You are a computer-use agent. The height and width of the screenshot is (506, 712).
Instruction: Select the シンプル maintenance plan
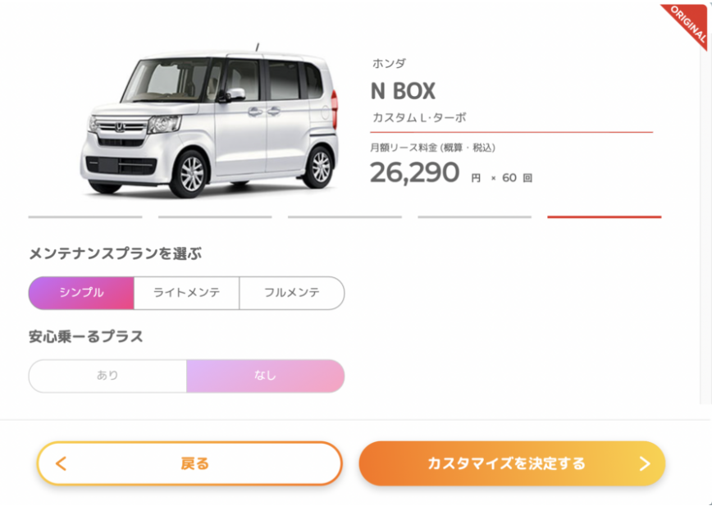[81, 293]
